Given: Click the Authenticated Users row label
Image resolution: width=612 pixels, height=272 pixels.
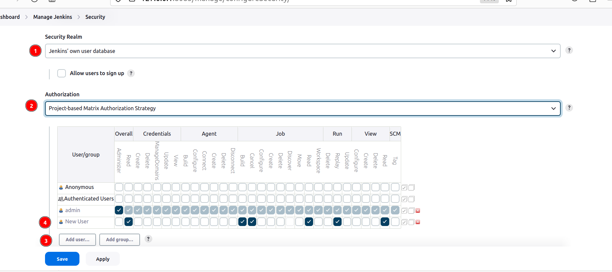Looking at the screenshot, I should tap(89, 199).
